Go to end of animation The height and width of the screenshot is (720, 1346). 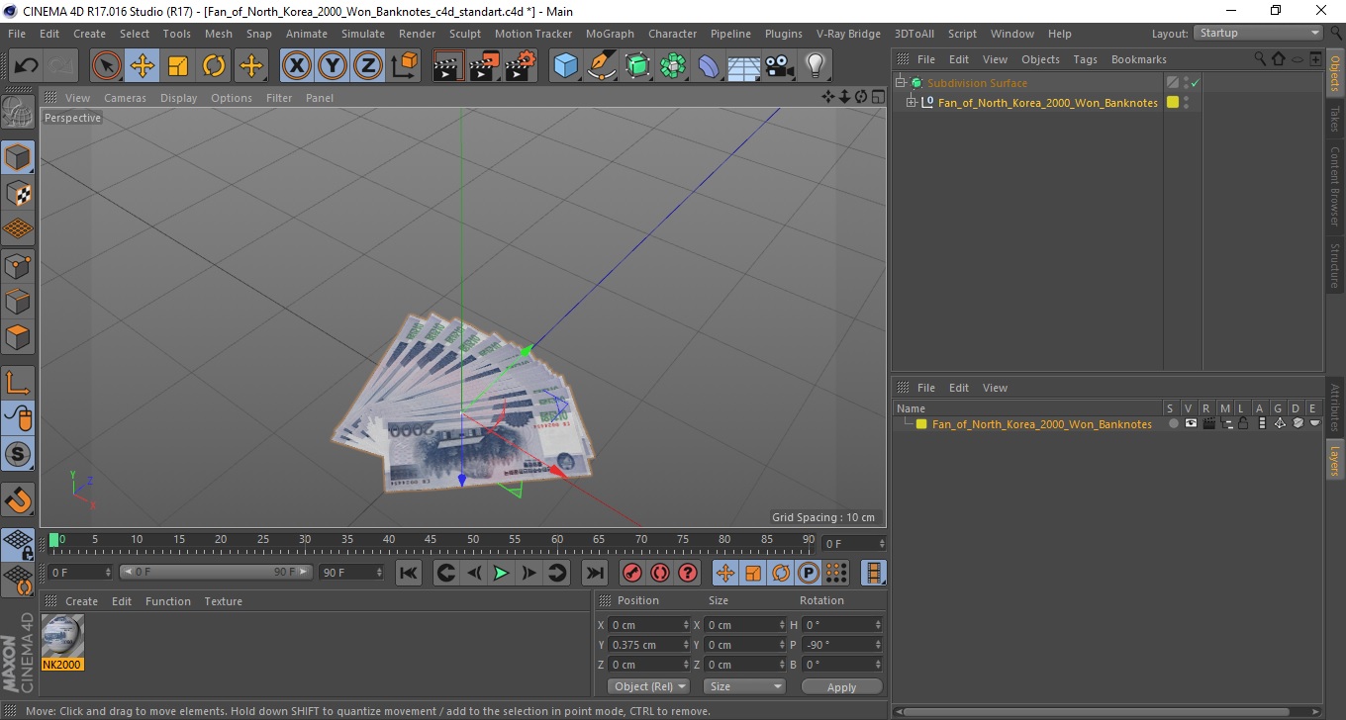pyautogui.click(x=594, y=573)
